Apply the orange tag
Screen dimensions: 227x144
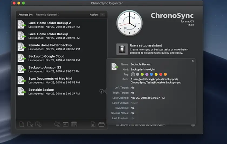[165, 74]
